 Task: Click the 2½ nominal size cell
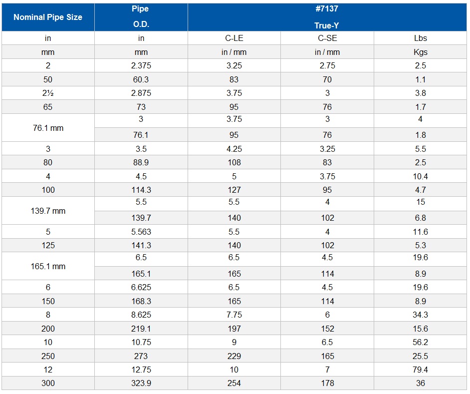pyautogui.click(x=48, y=93)
